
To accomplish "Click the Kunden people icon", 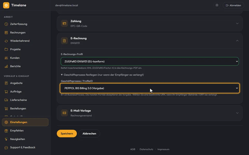I will coord(6,58).
